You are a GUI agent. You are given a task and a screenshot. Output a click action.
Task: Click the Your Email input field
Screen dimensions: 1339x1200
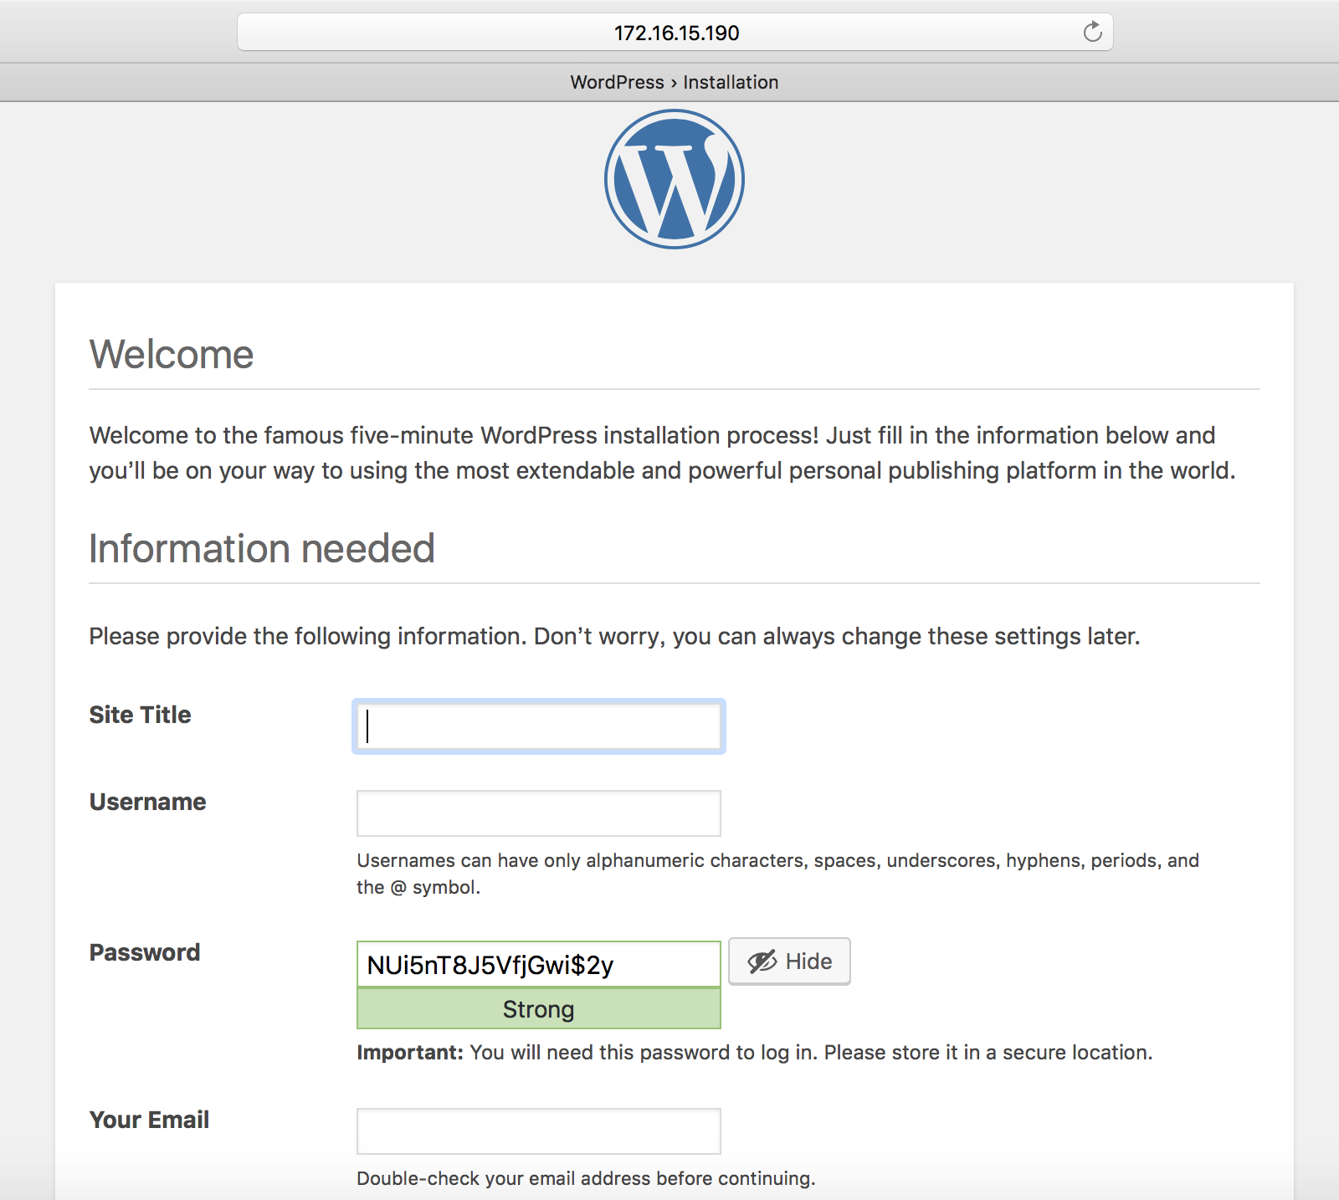(x=539, y=1131)
